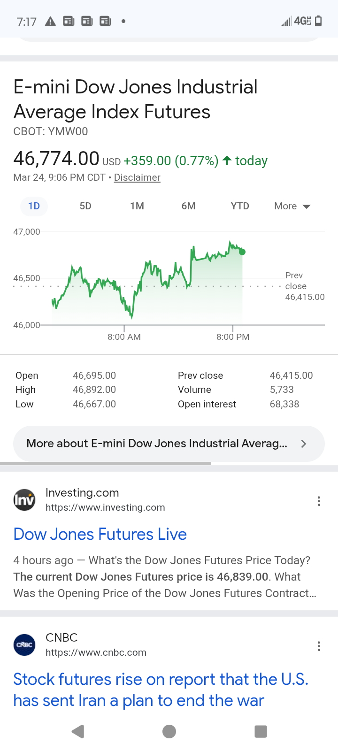Open options menu for CNBC result
The height and width of the screenshot is (751, 338).
[x=319, y=646]
